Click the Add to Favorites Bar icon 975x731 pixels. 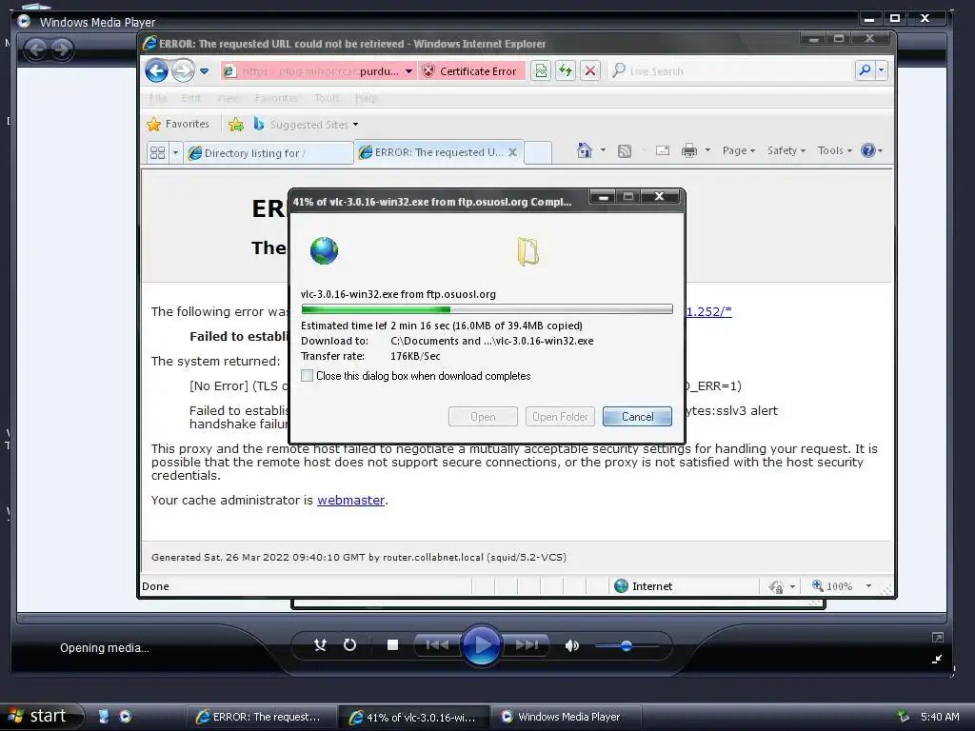click(x=236, y=125)
